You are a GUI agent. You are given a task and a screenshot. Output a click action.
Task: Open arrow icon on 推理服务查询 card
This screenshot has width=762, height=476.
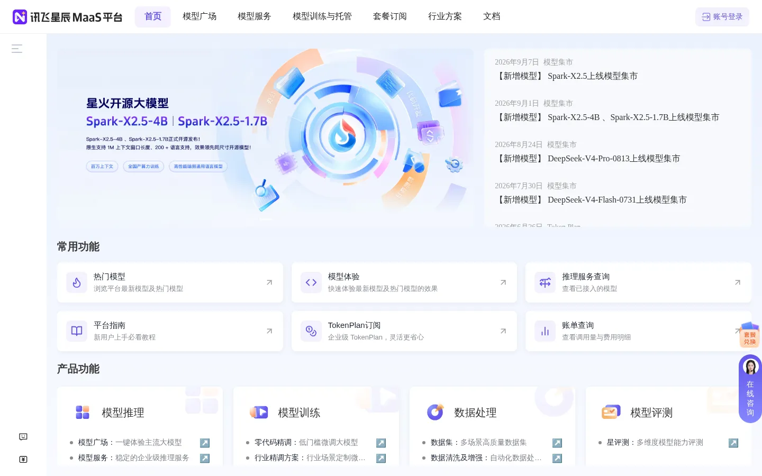738,282
